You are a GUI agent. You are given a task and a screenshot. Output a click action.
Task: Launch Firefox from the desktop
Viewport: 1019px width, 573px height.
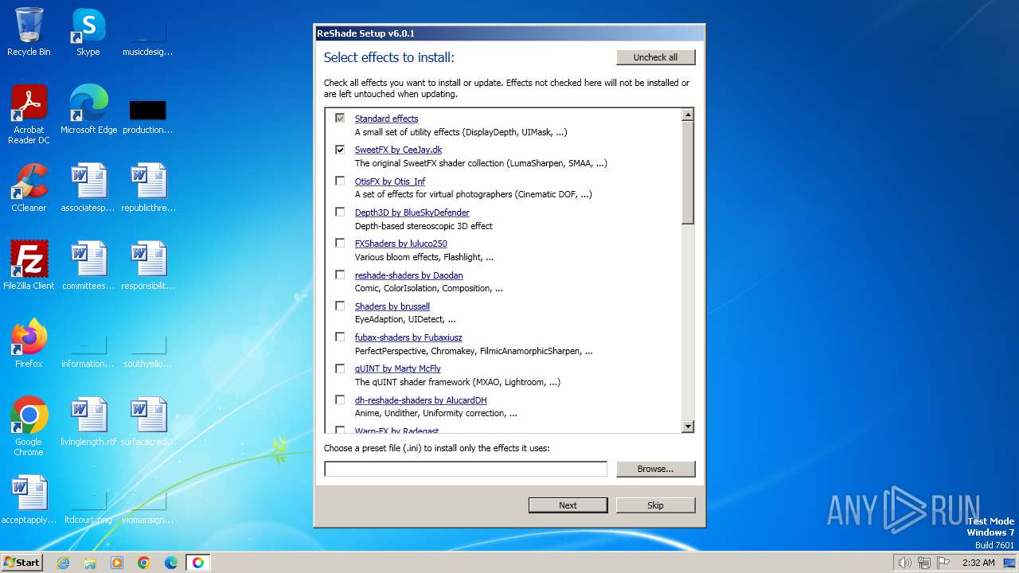[29, 343]
